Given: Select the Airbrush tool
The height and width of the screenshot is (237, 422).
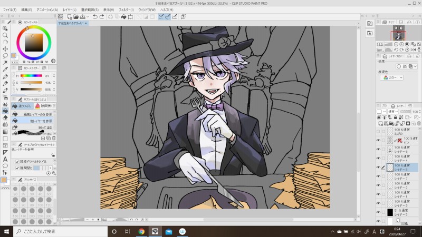Looking at the screenshot, I should click(x=5, y=97).
